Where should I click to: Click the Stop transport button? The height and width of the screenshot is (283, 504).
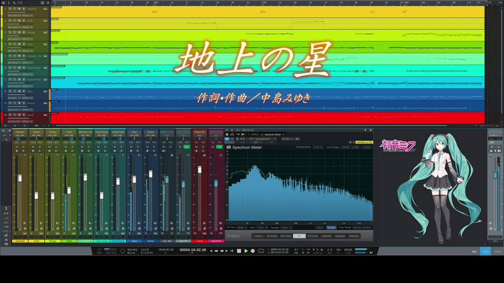point(239,251)
